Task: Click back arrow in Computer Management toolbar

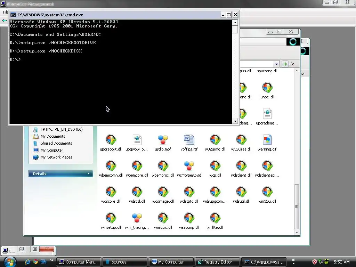Action: (x=4, y=21)
